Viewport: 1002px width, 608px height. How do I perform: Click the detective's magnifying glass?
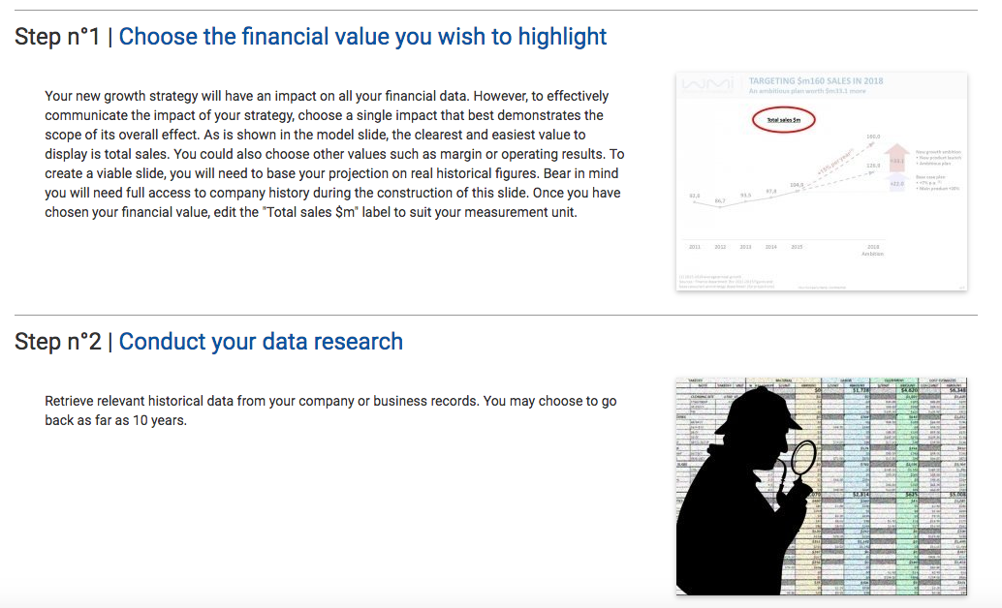point(803,457)
